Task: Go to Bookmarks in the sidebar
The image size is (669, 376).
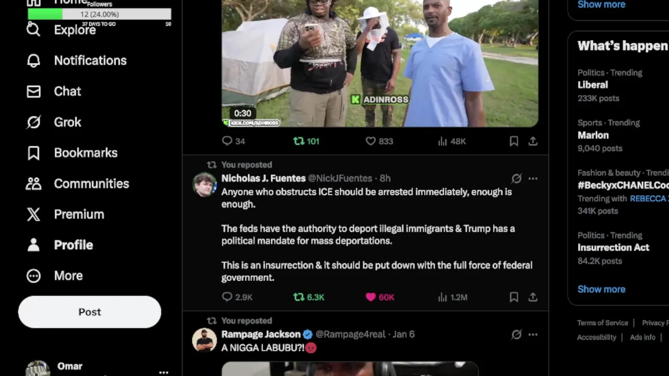Action: pos(72,153)
